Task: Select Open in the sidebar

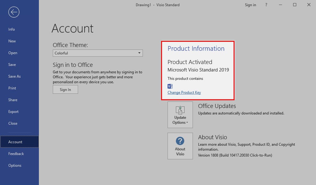Action: pos(19,53)
